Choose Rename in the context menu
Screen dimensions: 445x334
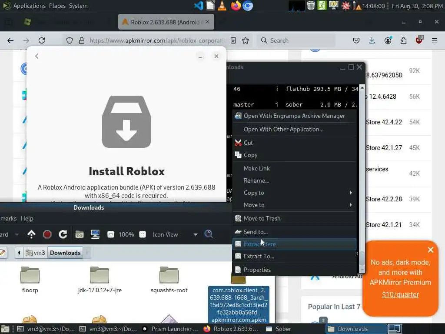[294, 180]
